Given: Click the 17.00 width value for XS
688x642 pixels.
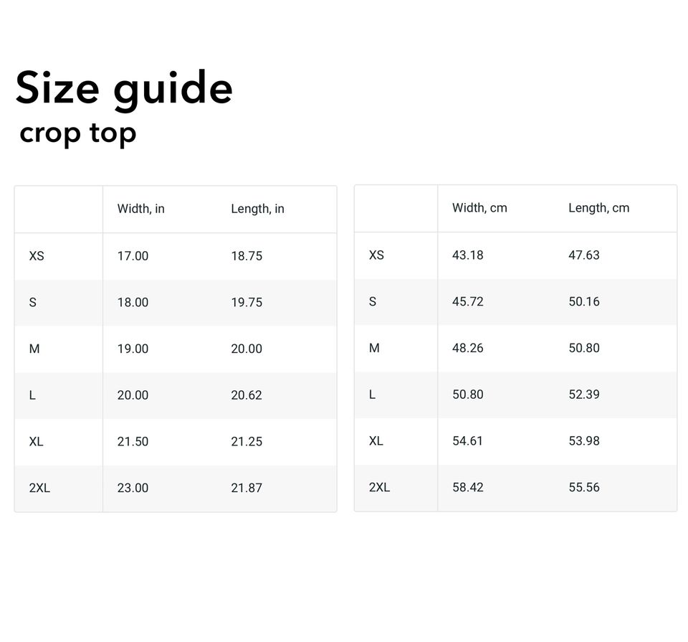Looking at the screenshot, I should (x=133, y=256).
